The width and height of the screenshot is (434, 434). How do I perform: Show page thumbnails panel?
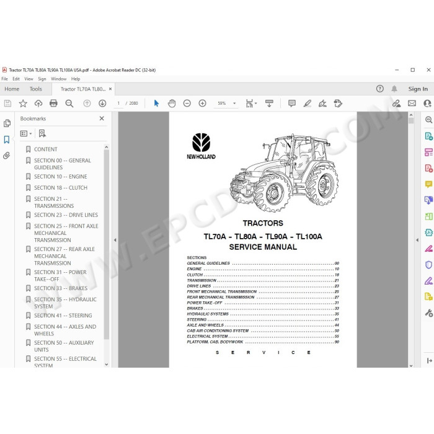point(7,123)
